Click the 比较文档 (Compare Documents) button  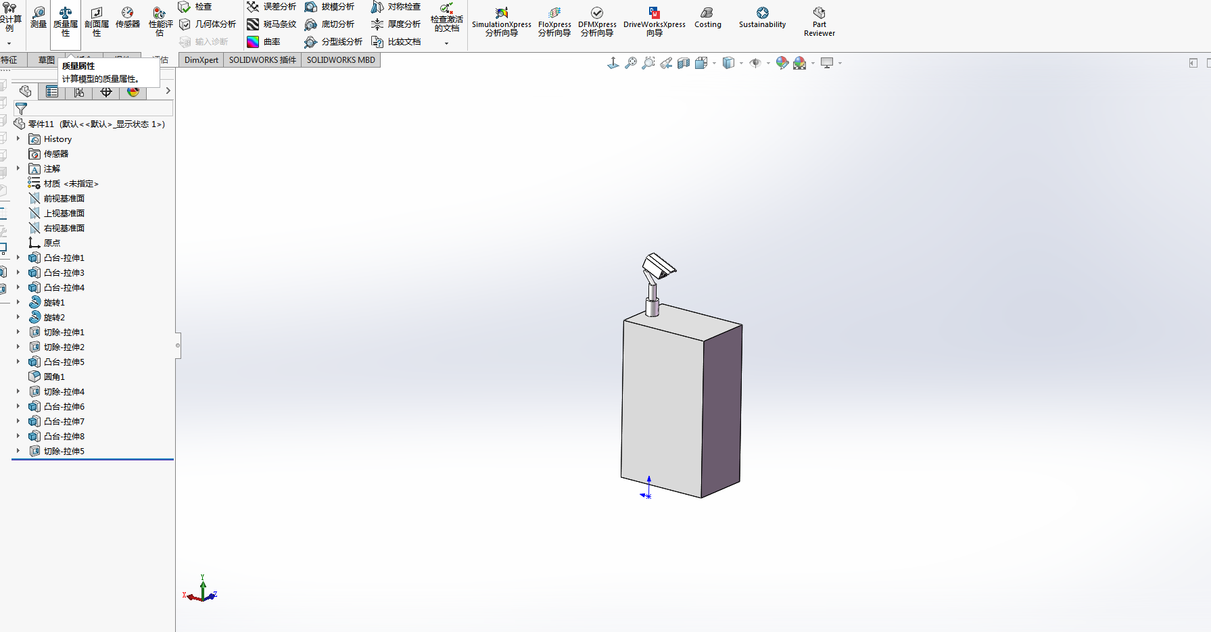pyautogui.click(x=396, y=42)
